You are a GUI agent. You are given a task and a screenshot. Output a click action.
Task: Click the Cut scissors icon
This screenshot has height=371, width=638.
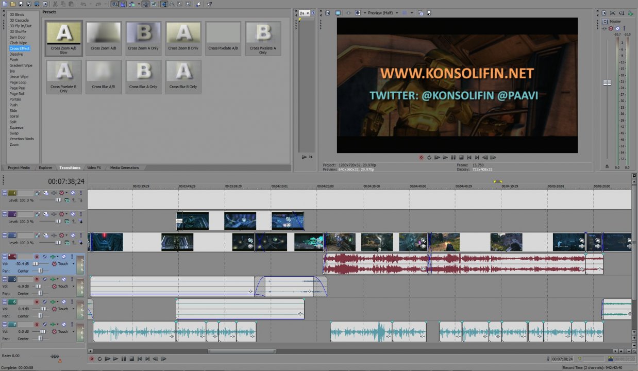(55, 4)
